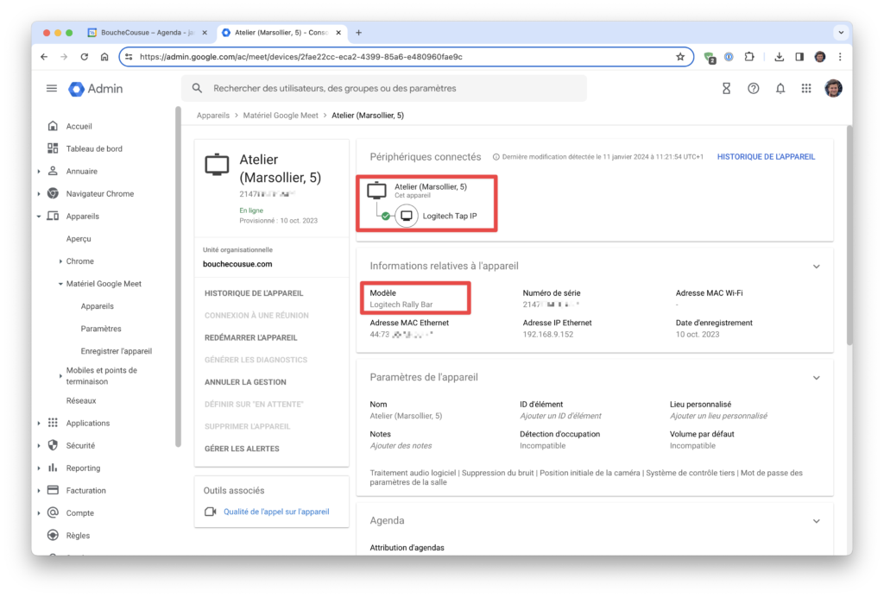884x597 pixels.
Task: Switch to BoucheCousue Agenda tab
Action: pos(147,33)
